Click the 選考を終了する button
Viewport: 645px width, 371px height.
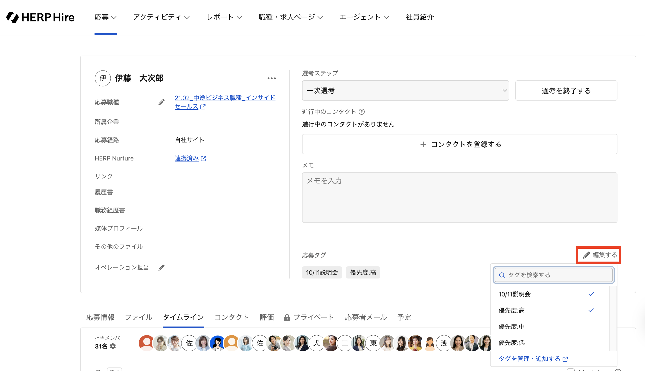tap(566, 90)
